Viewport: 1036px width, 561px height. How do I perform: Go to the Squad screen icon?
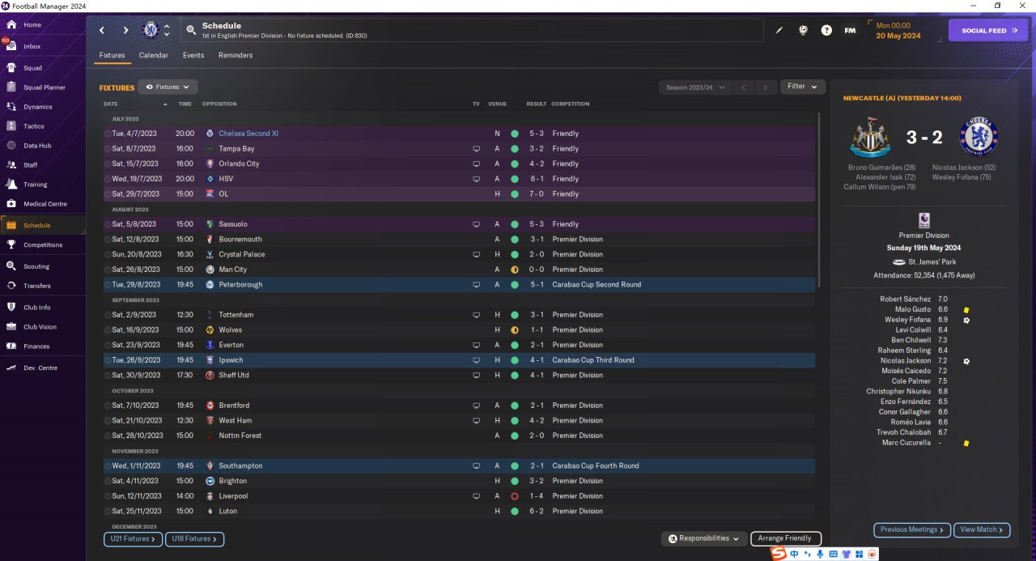click(11, 68)
